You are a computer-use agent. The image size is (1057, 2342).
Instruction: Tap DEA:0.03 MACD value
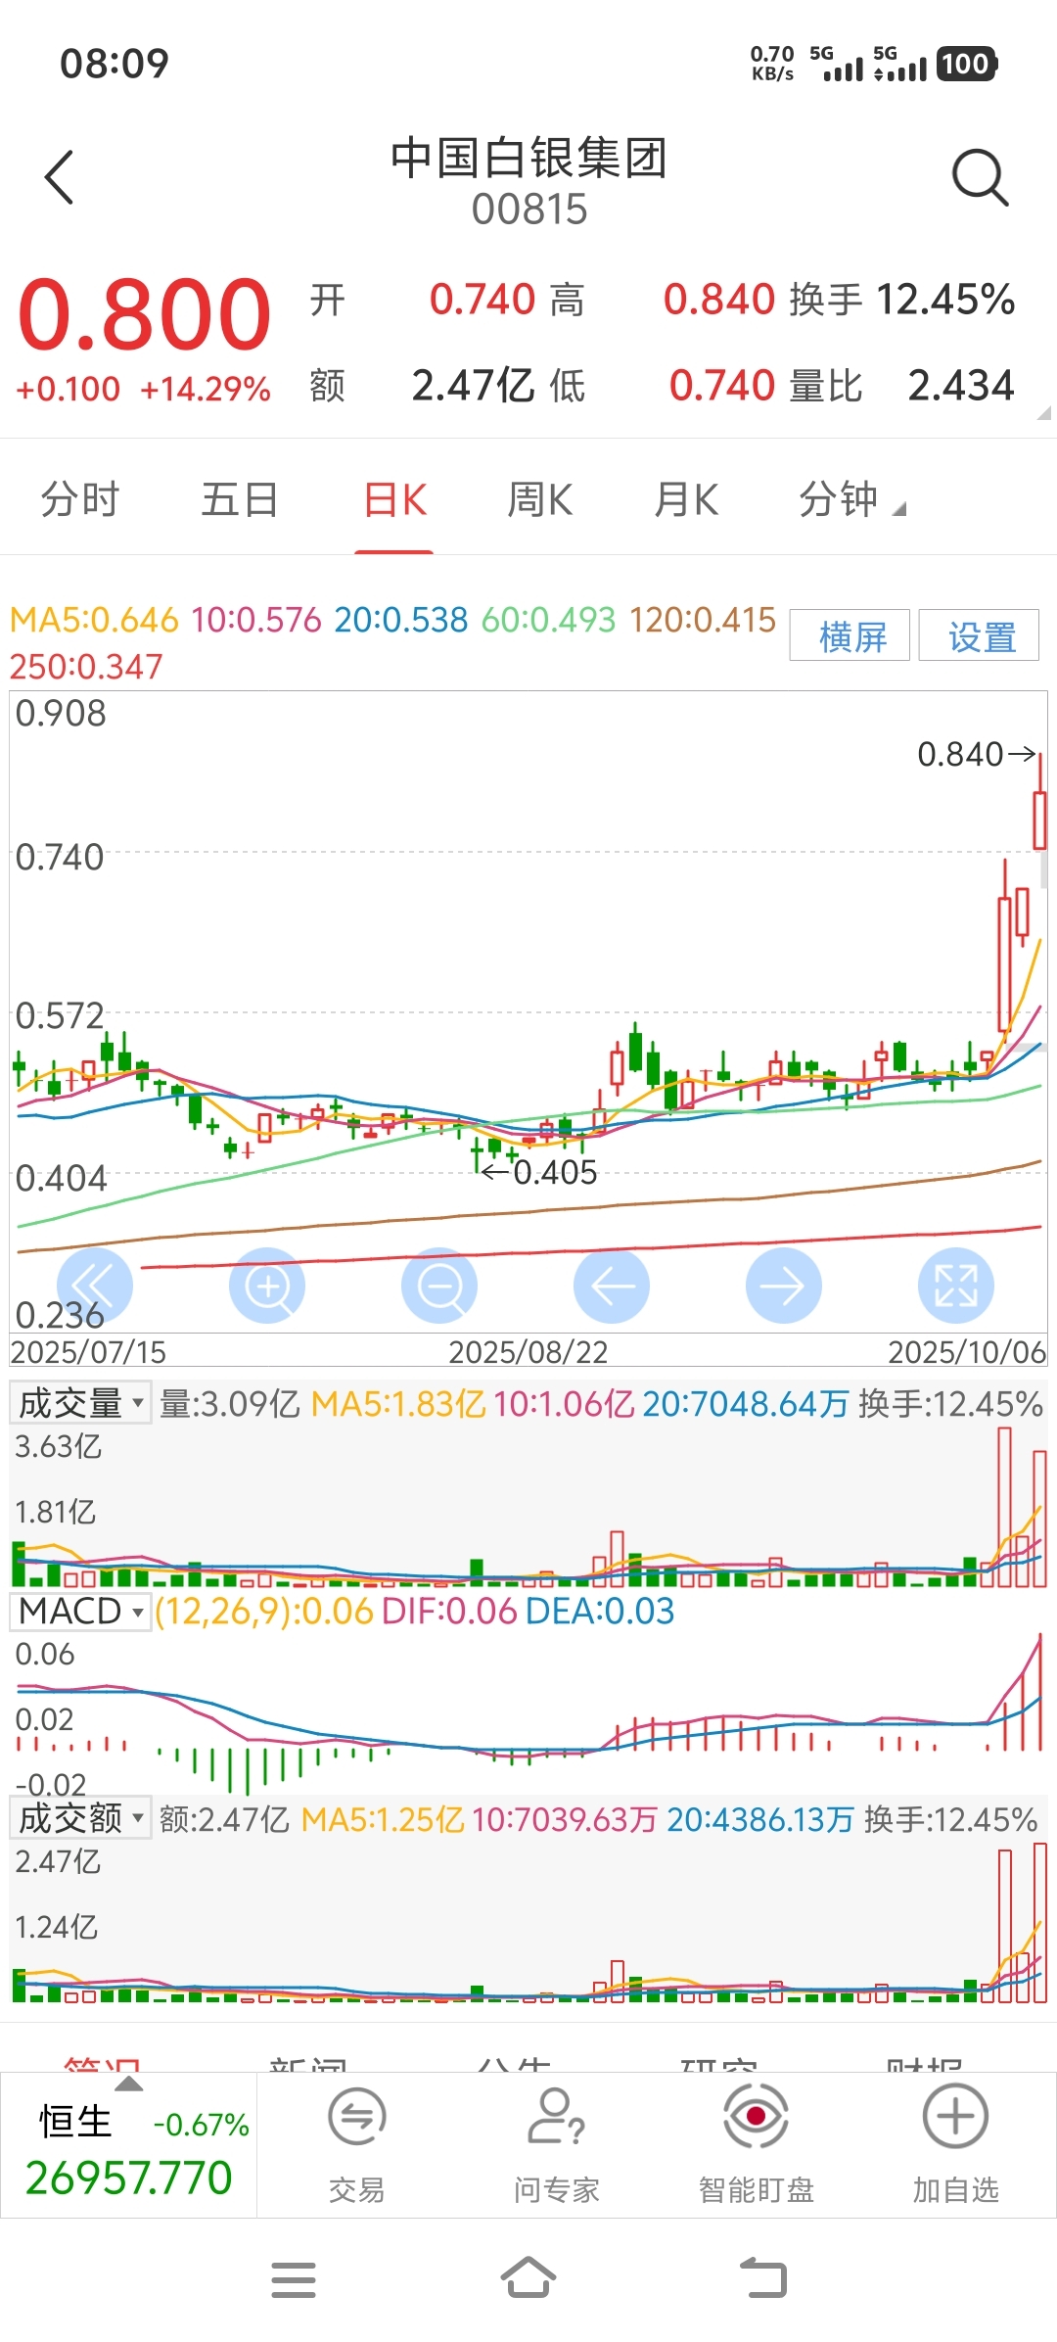(600, 1611)
